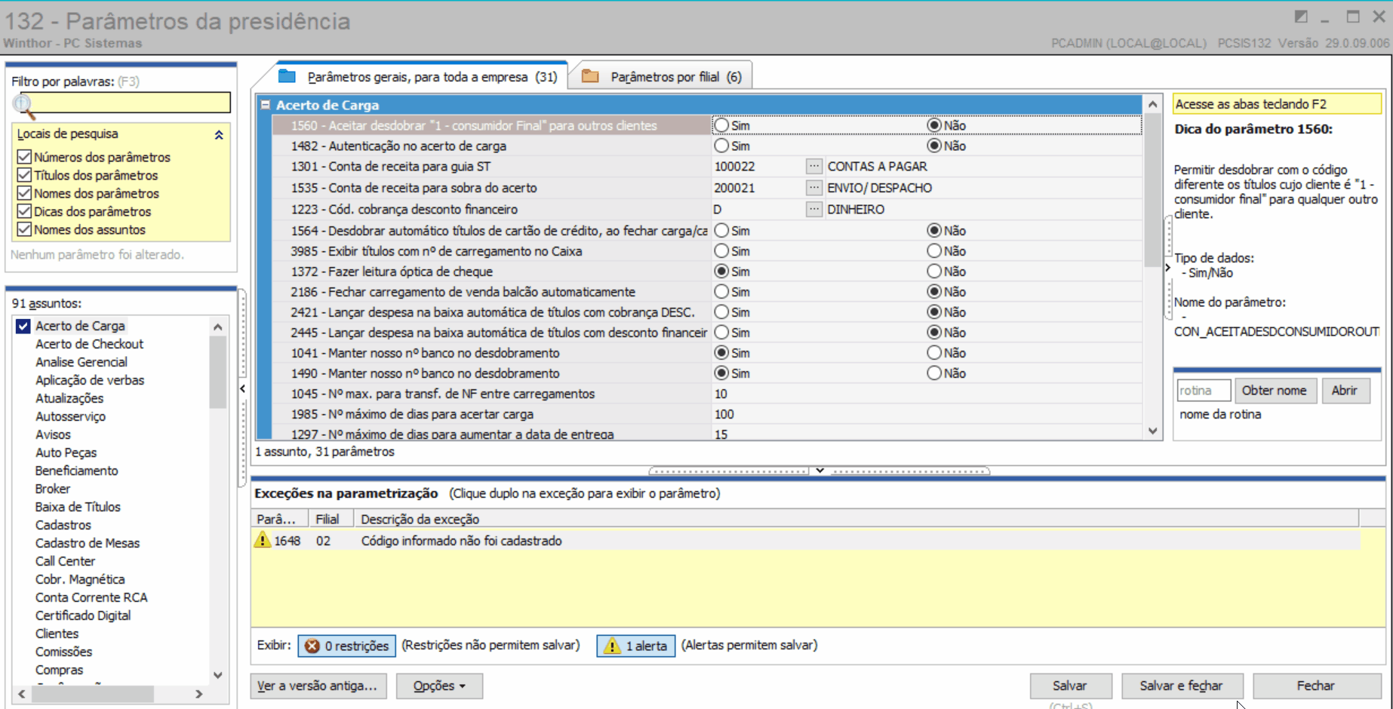Click Filial column header in exceptions
This screenshot has height=709, width=1393.
coord(331,519)
